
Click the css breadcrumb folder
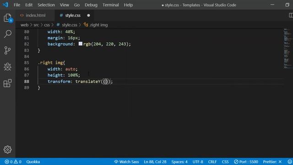pyautogui.click(x=47, y=25)
